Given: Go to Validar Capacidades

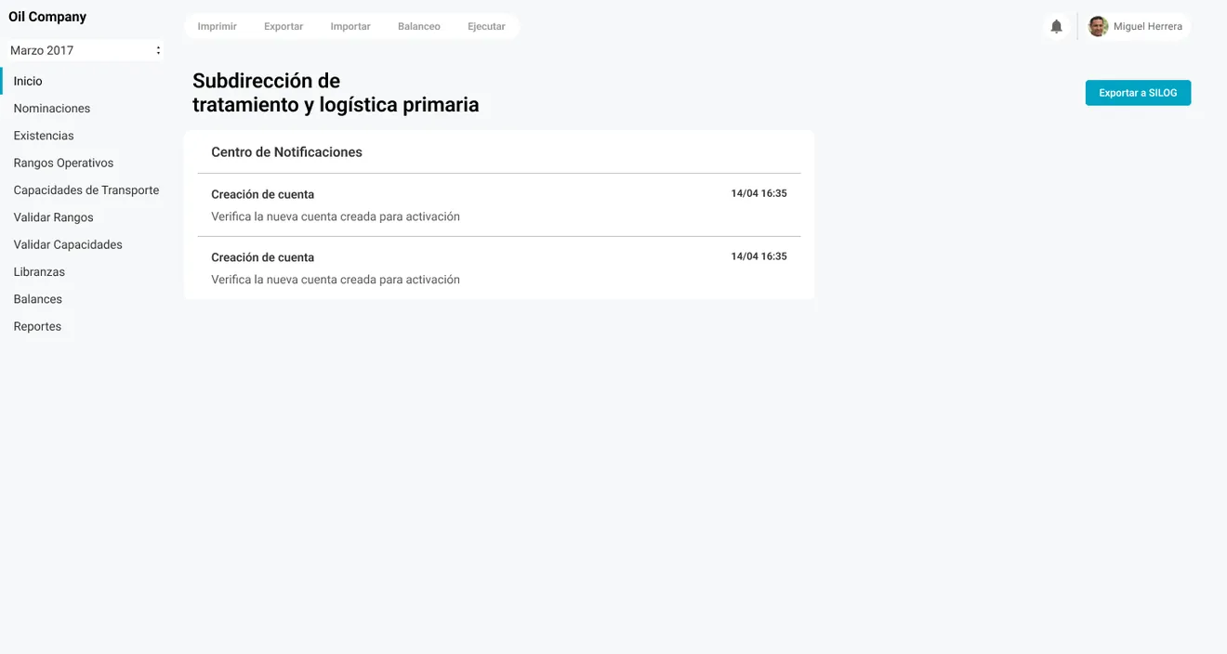Looking at the screenshot, I should (68, 244).
